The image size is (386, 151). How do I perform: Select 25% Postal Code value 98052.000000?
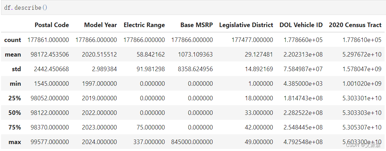point(50,98)
